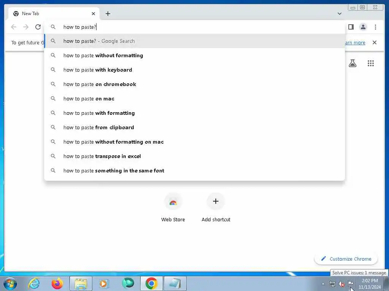Open a new tab with plus button
This screenshot has width=389, height=291.
pyautogui.click(x=108, y=14)
